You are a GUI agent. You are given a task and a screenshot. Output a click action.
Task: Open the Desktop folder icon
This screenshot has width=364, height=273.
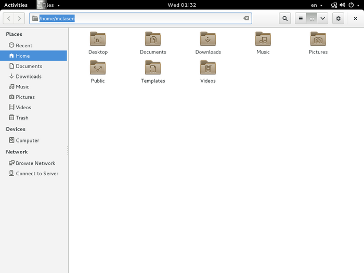click(x=98, y=40)
